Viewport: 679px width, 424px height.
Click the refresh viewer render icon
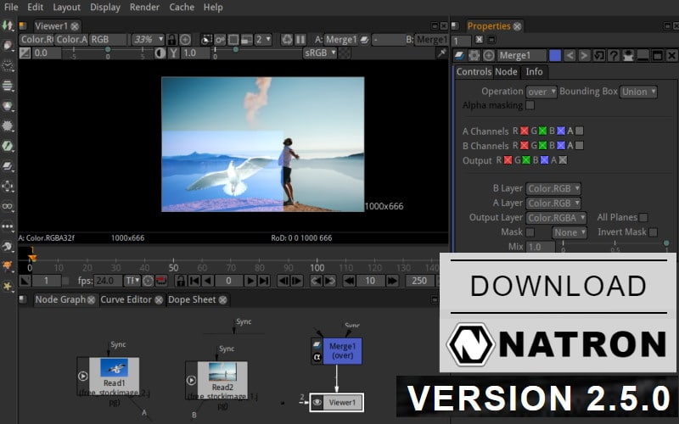[287, 40]
